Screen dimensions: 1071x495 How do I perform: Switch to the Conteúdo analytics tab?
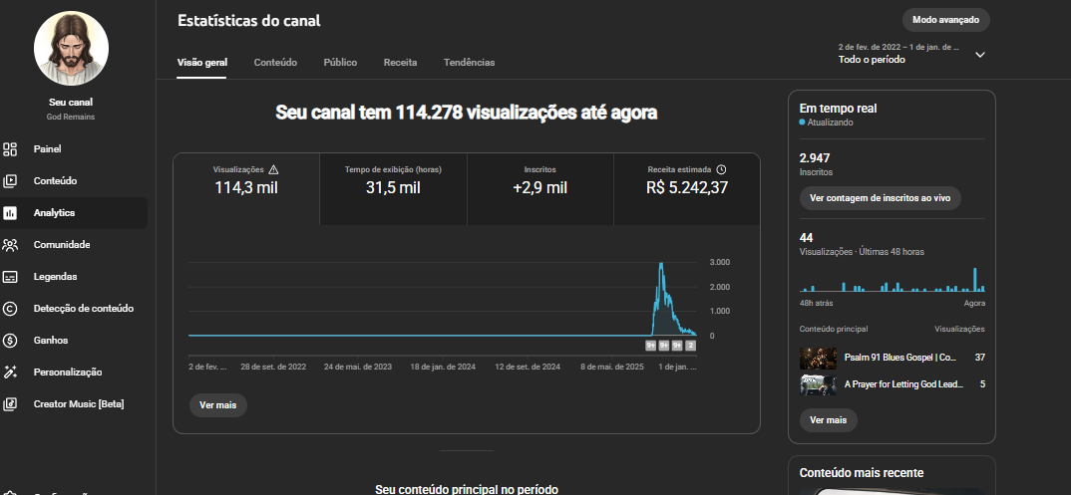(275, 62)
